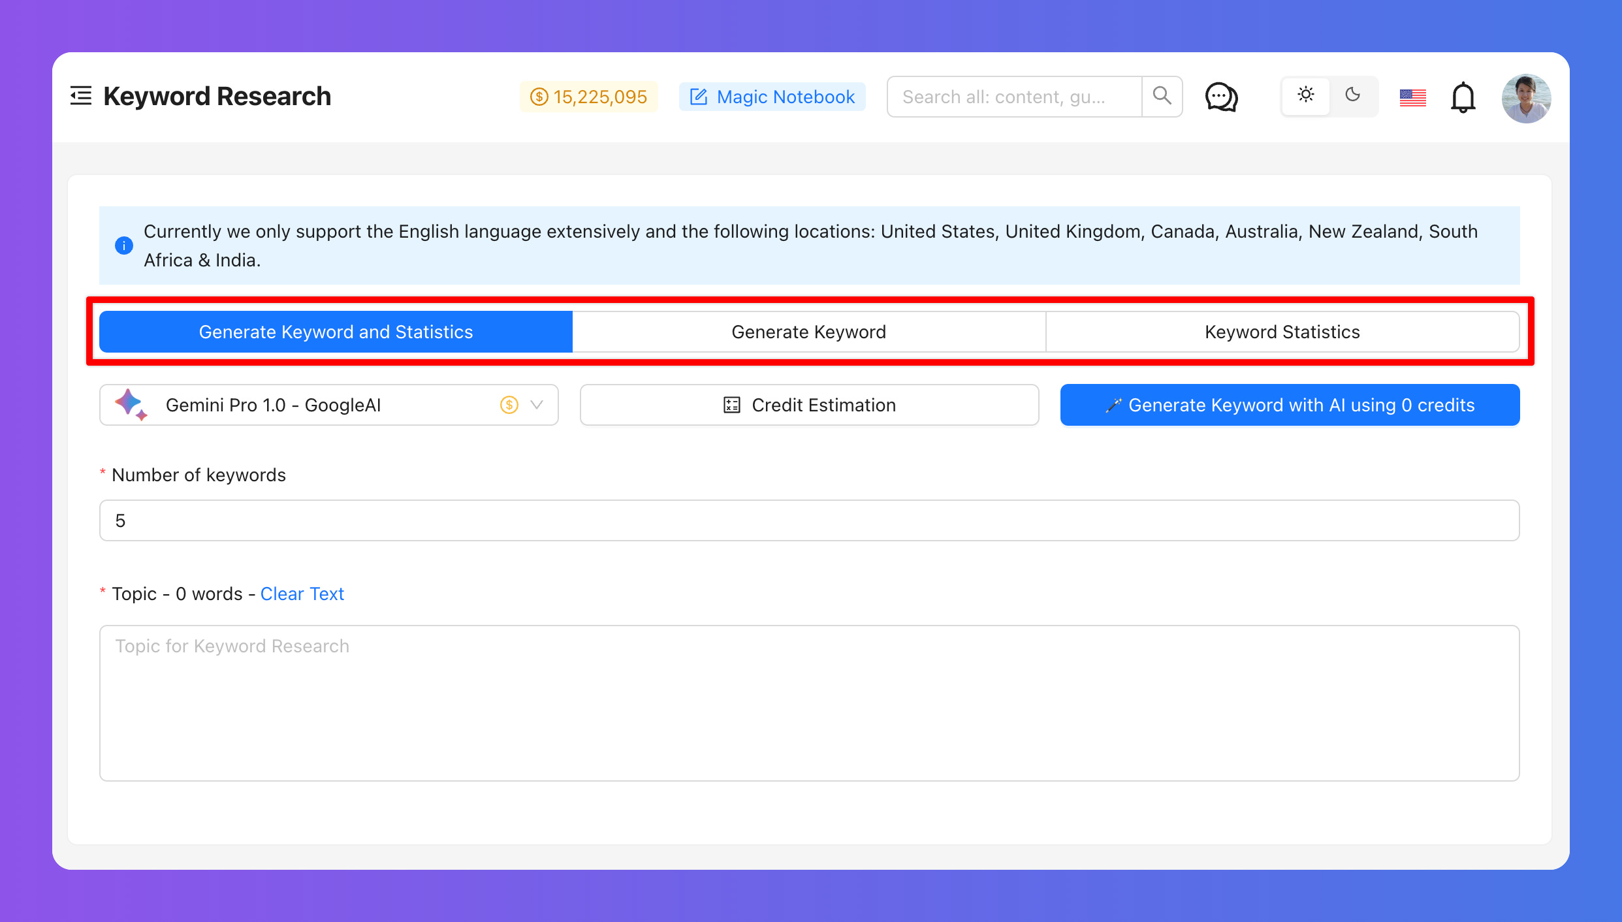
Task: Switch to dark mode moon toggle
Action: [x=1353, y=95]
